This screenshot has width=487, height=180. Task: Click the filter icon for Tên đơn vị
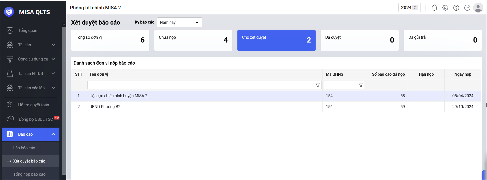point(318,85)
